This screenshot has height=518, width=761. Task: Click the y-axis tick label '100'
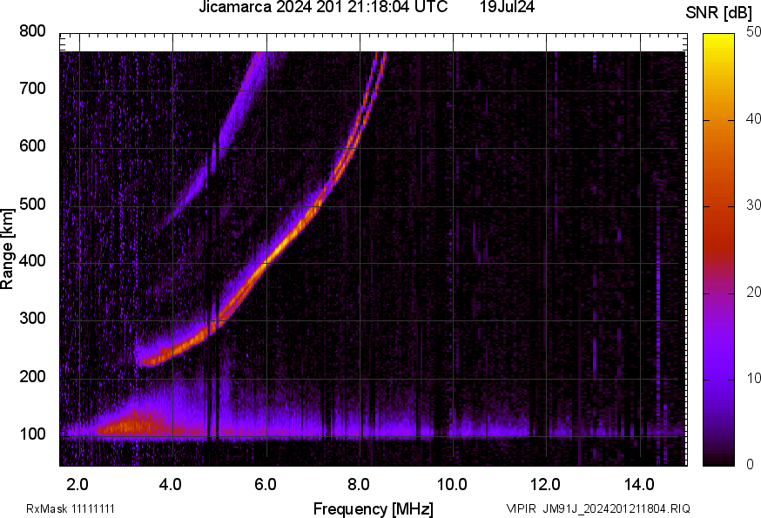tap(32, 434)
